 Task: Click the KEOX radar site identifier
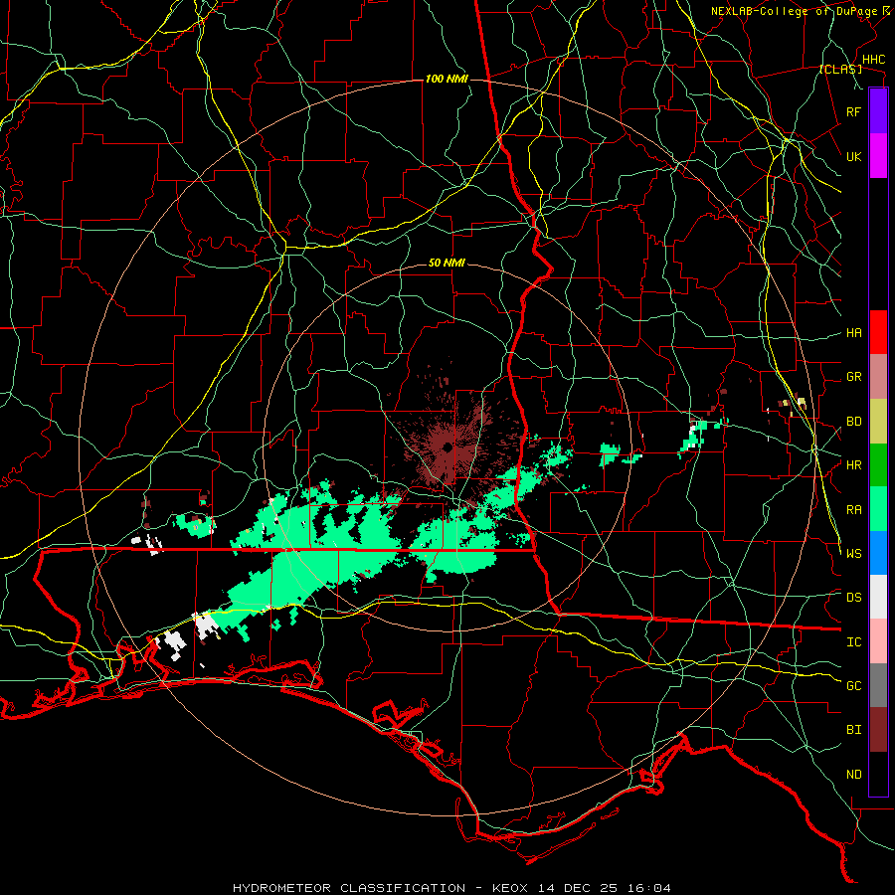point(510,888)
